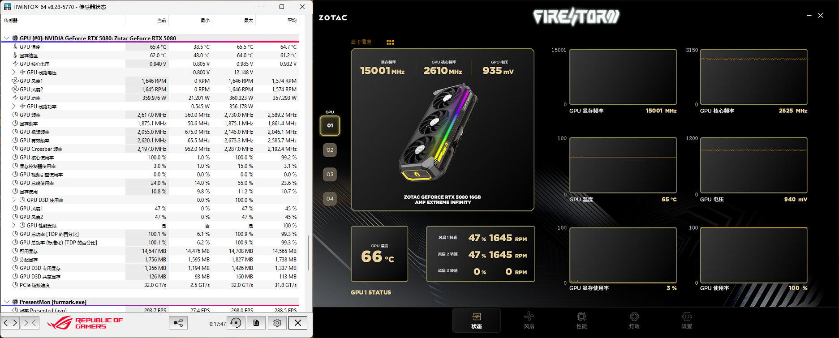Start logging with the document icon button
This screenshot has height=338, width=839.
pos(256,323)
